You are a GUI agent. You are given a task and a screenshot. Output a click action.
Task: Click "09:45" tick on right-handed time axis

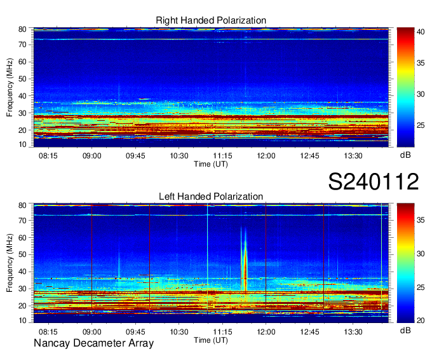tap(135, 156)
